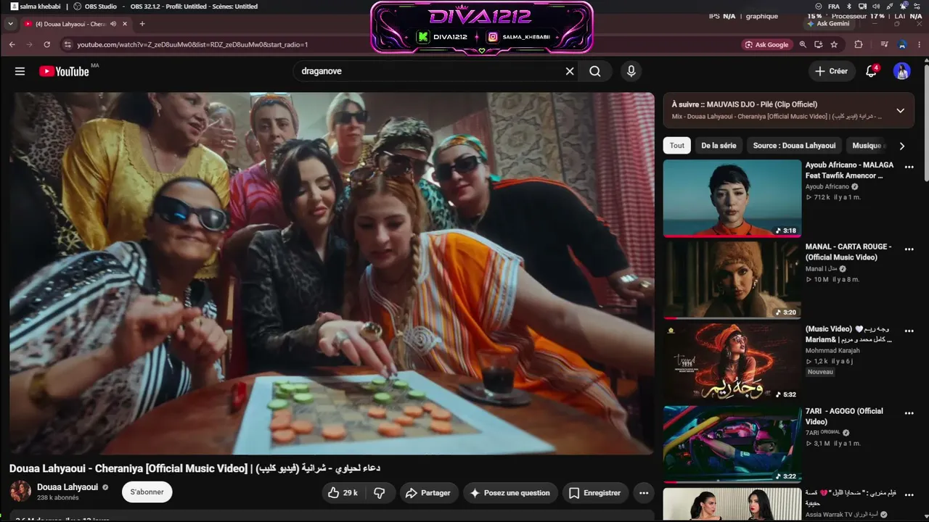Close the Douaa Lahyaoui browser tab
The width and height of the screenshot is (929, 522).
pyautogui.click(x=125, y=24)
